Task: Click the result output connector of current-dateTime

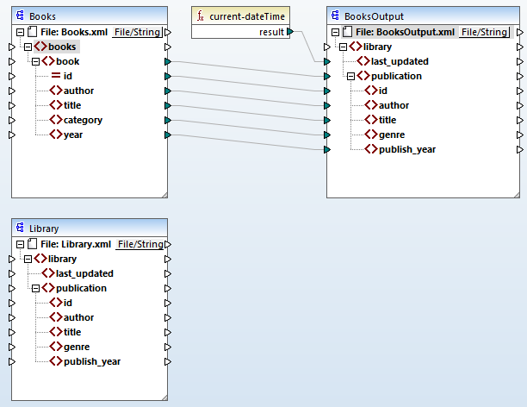Action: (x=289, y=32)
